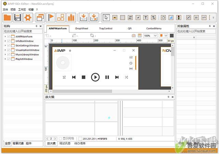This screenshot has height=154, width=219.
Task: Select the T label tool
Action: pyautogui.click(x=146, y=17)
